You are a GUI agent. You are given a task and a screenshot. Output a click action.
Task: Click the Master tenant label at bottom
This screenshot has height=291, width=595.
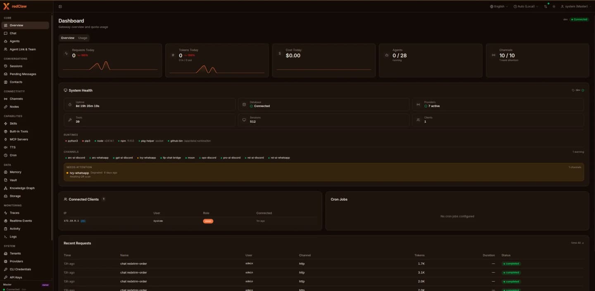pos(7,285)
